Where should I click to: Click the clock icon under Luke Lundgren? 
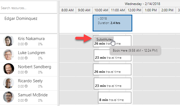(26, 58)
